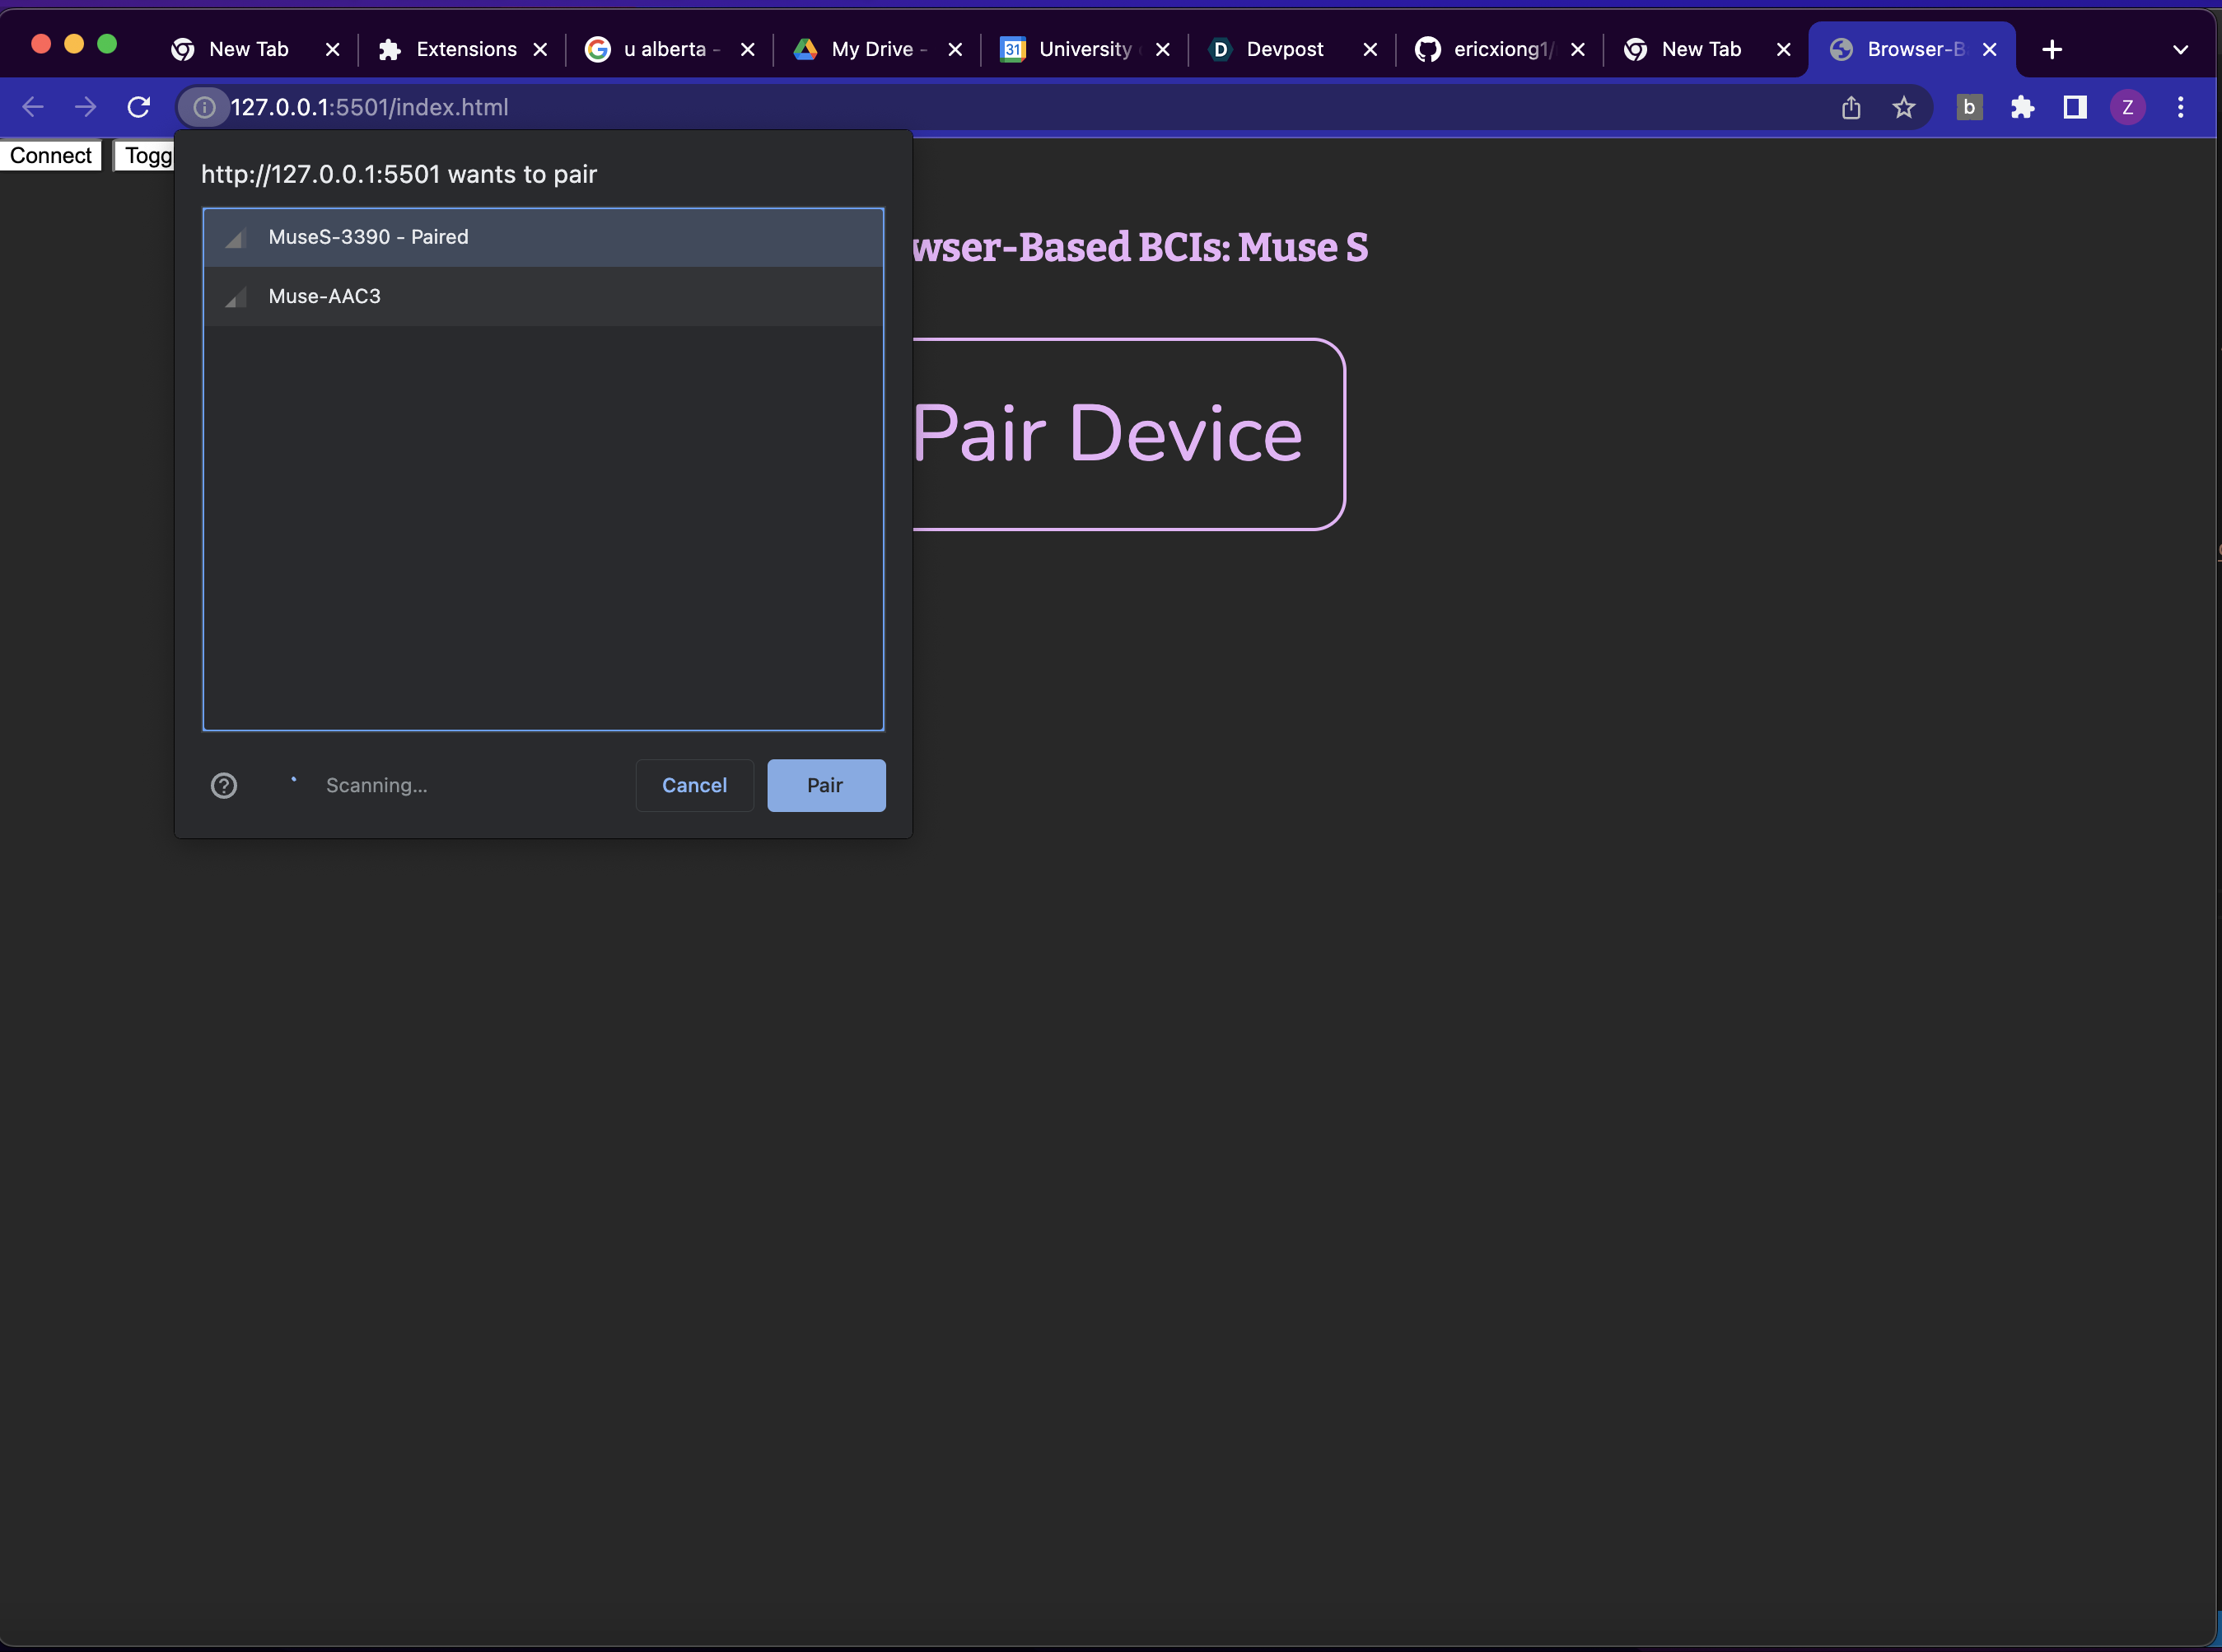Switch to the My Drive tab
The height and width of the screenshot is (1652, 2222).
[870, 49]
